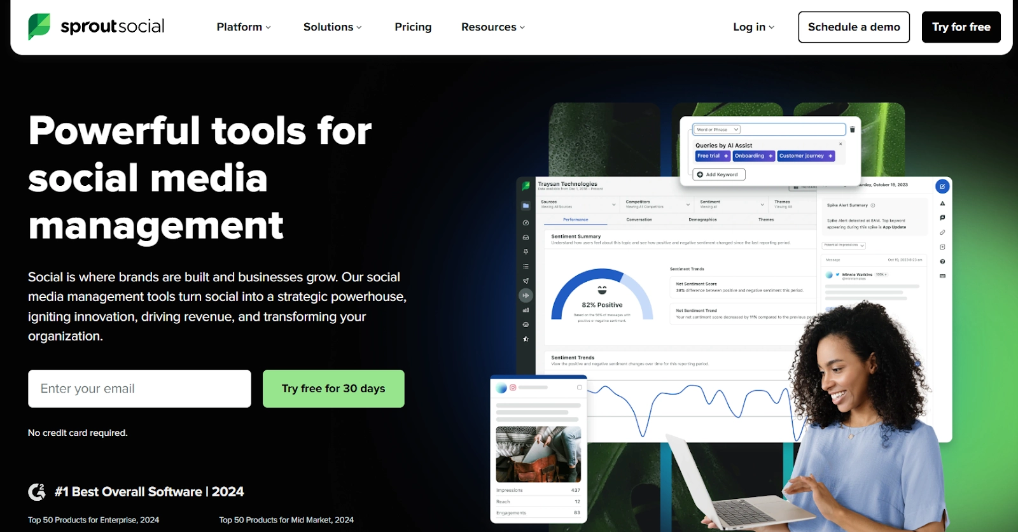
Task: Go to the Pricing page
Action: 413,27
